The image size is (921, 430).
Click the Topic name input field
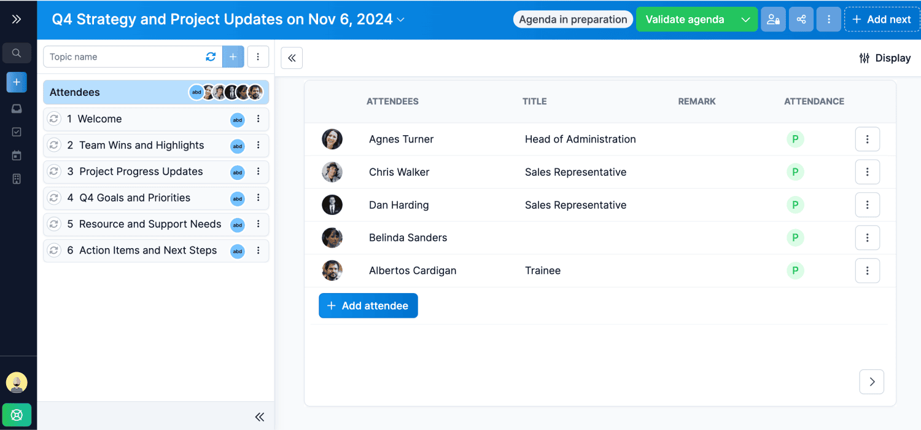pyautogui.click(x=123, y=57)
